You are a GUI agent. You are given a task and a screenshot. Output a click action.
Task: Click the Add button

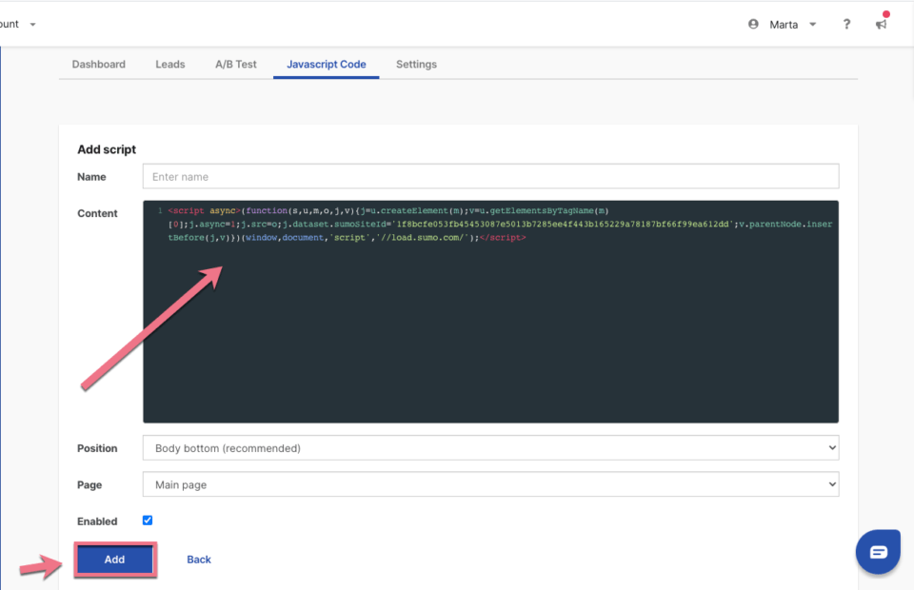point(115,560)
